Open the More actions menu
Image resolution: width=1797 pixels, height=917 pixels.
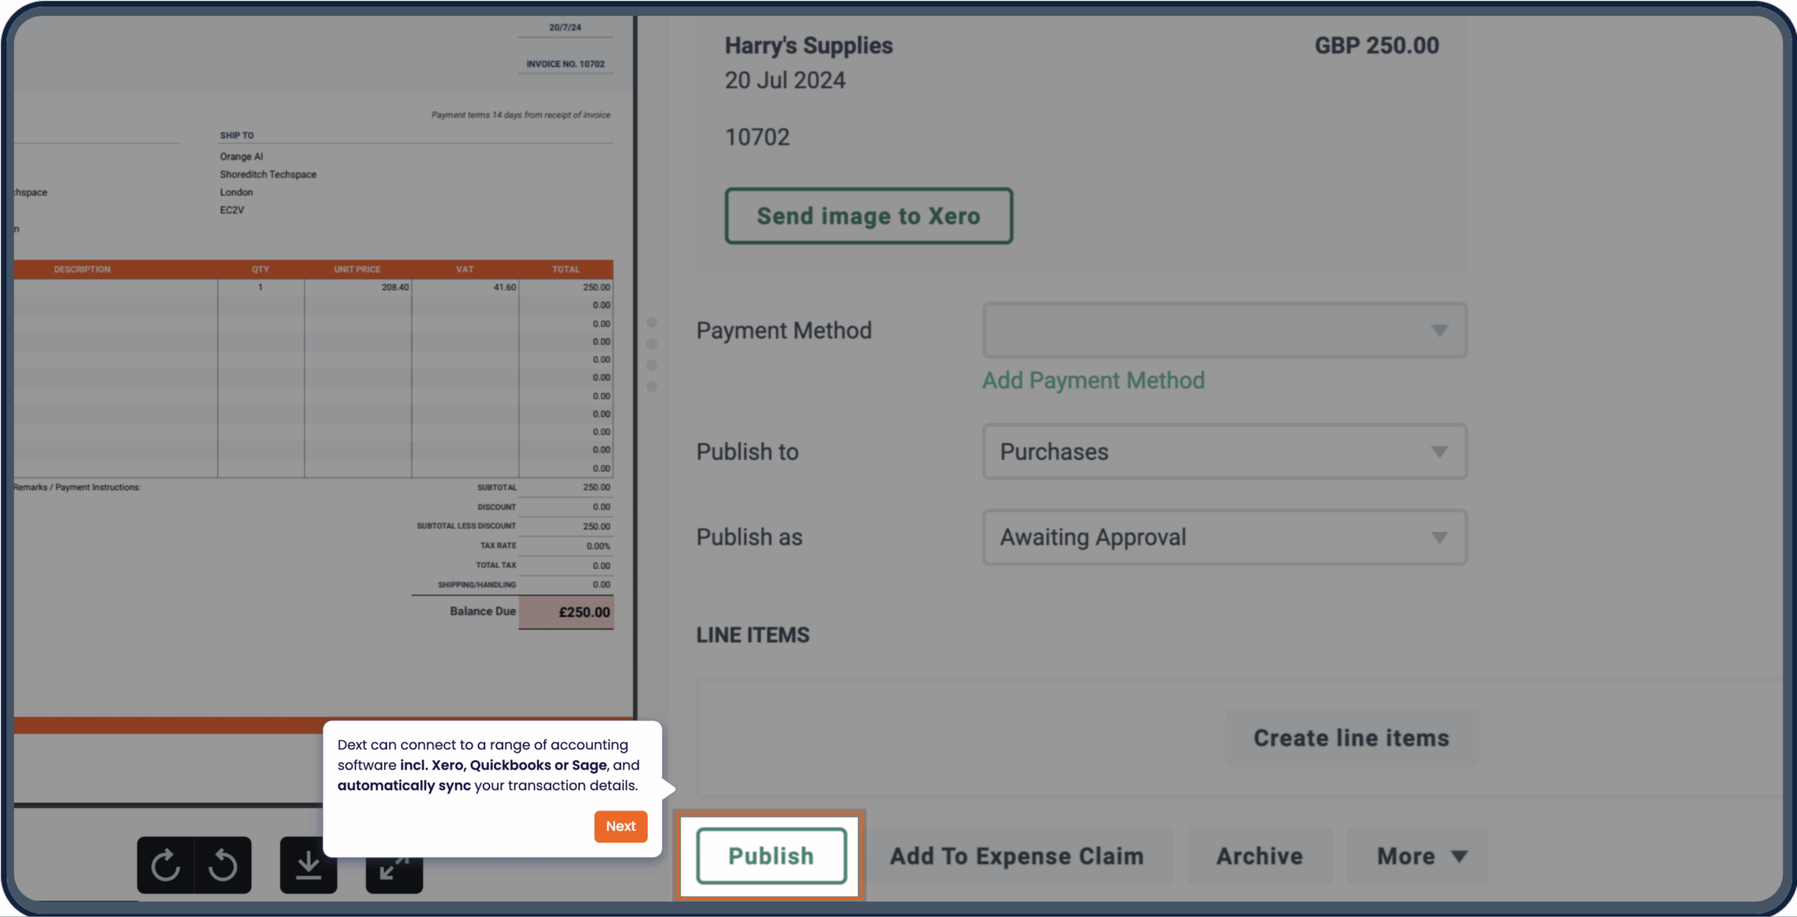[1406, 856]
